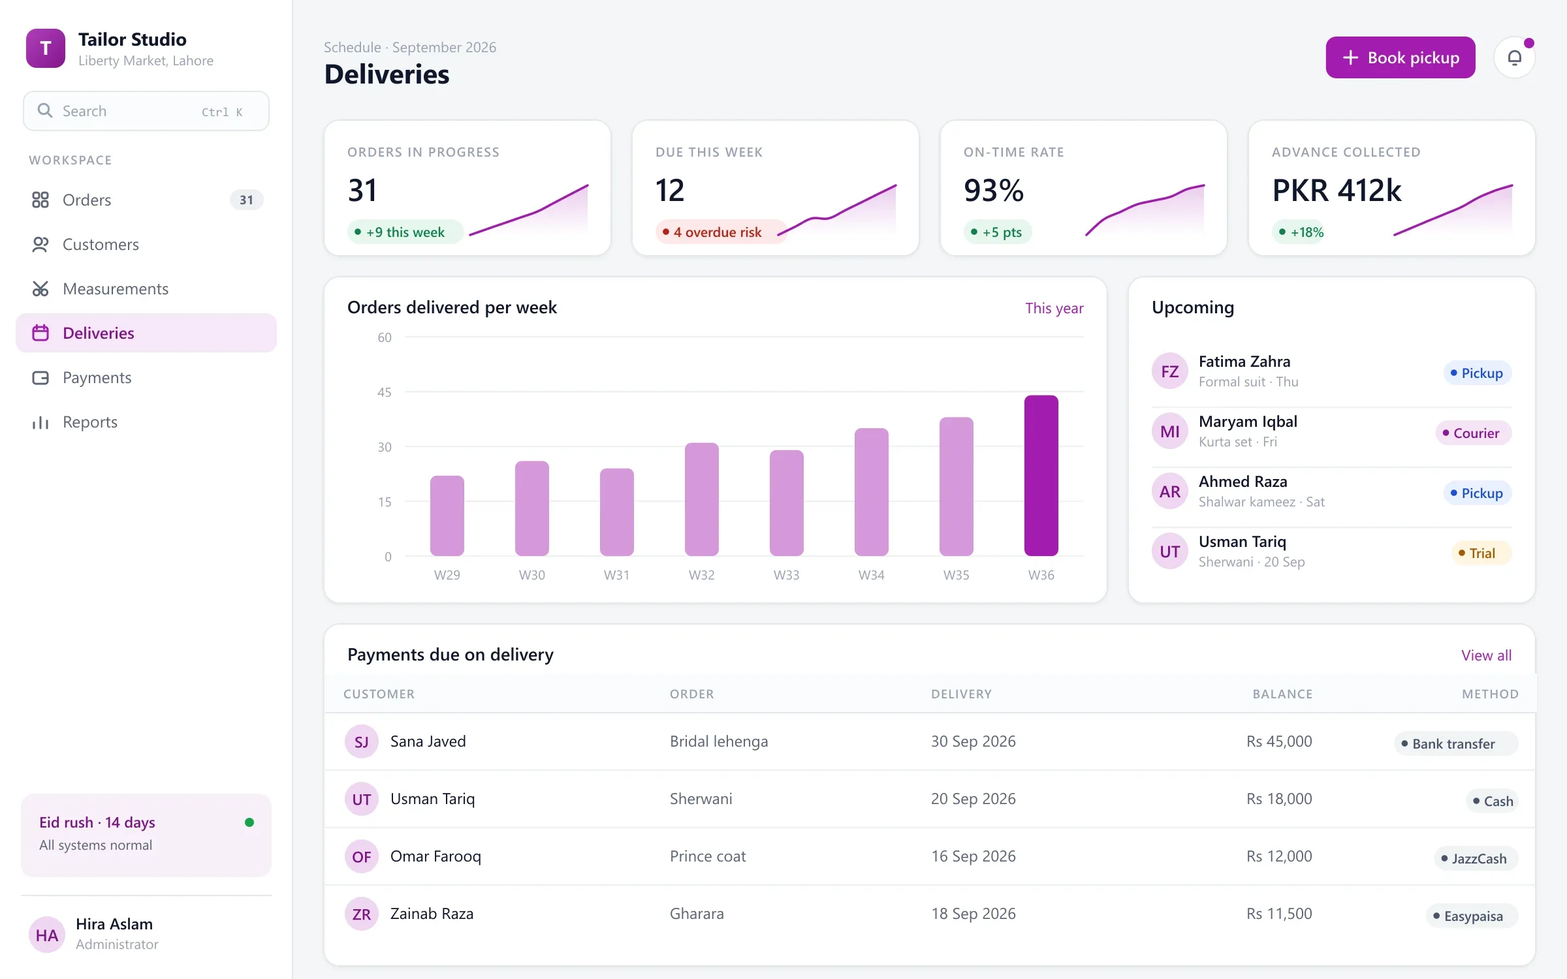Open the Reports section
Image resolution: width=1567 pixels, height=979 pixels.
[x=146, y=422]
